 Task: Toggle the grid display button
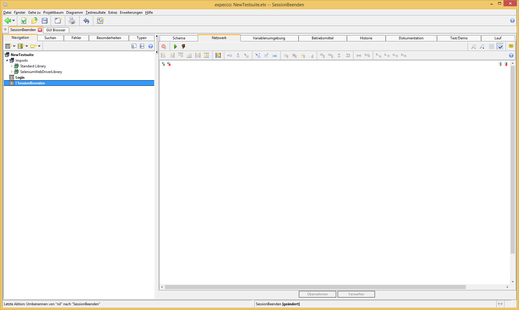click(x=492, y=46)
